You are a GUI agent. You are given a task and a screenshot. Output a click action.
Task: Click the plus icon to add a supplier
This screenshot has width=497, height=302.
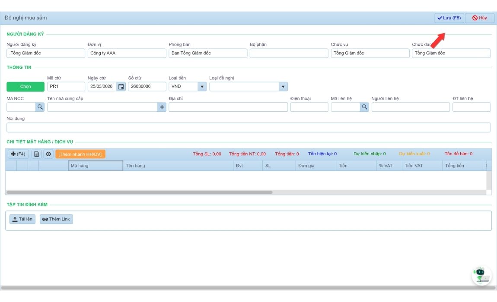(x=162, y=107)
